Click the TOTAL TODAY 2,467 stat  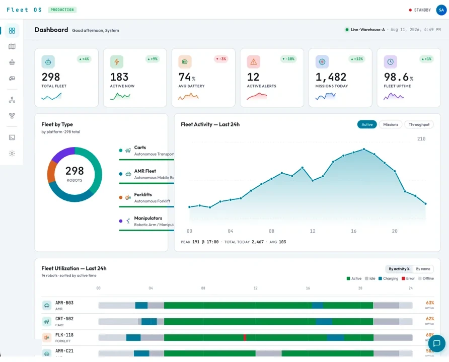click(x=244, y=242)
